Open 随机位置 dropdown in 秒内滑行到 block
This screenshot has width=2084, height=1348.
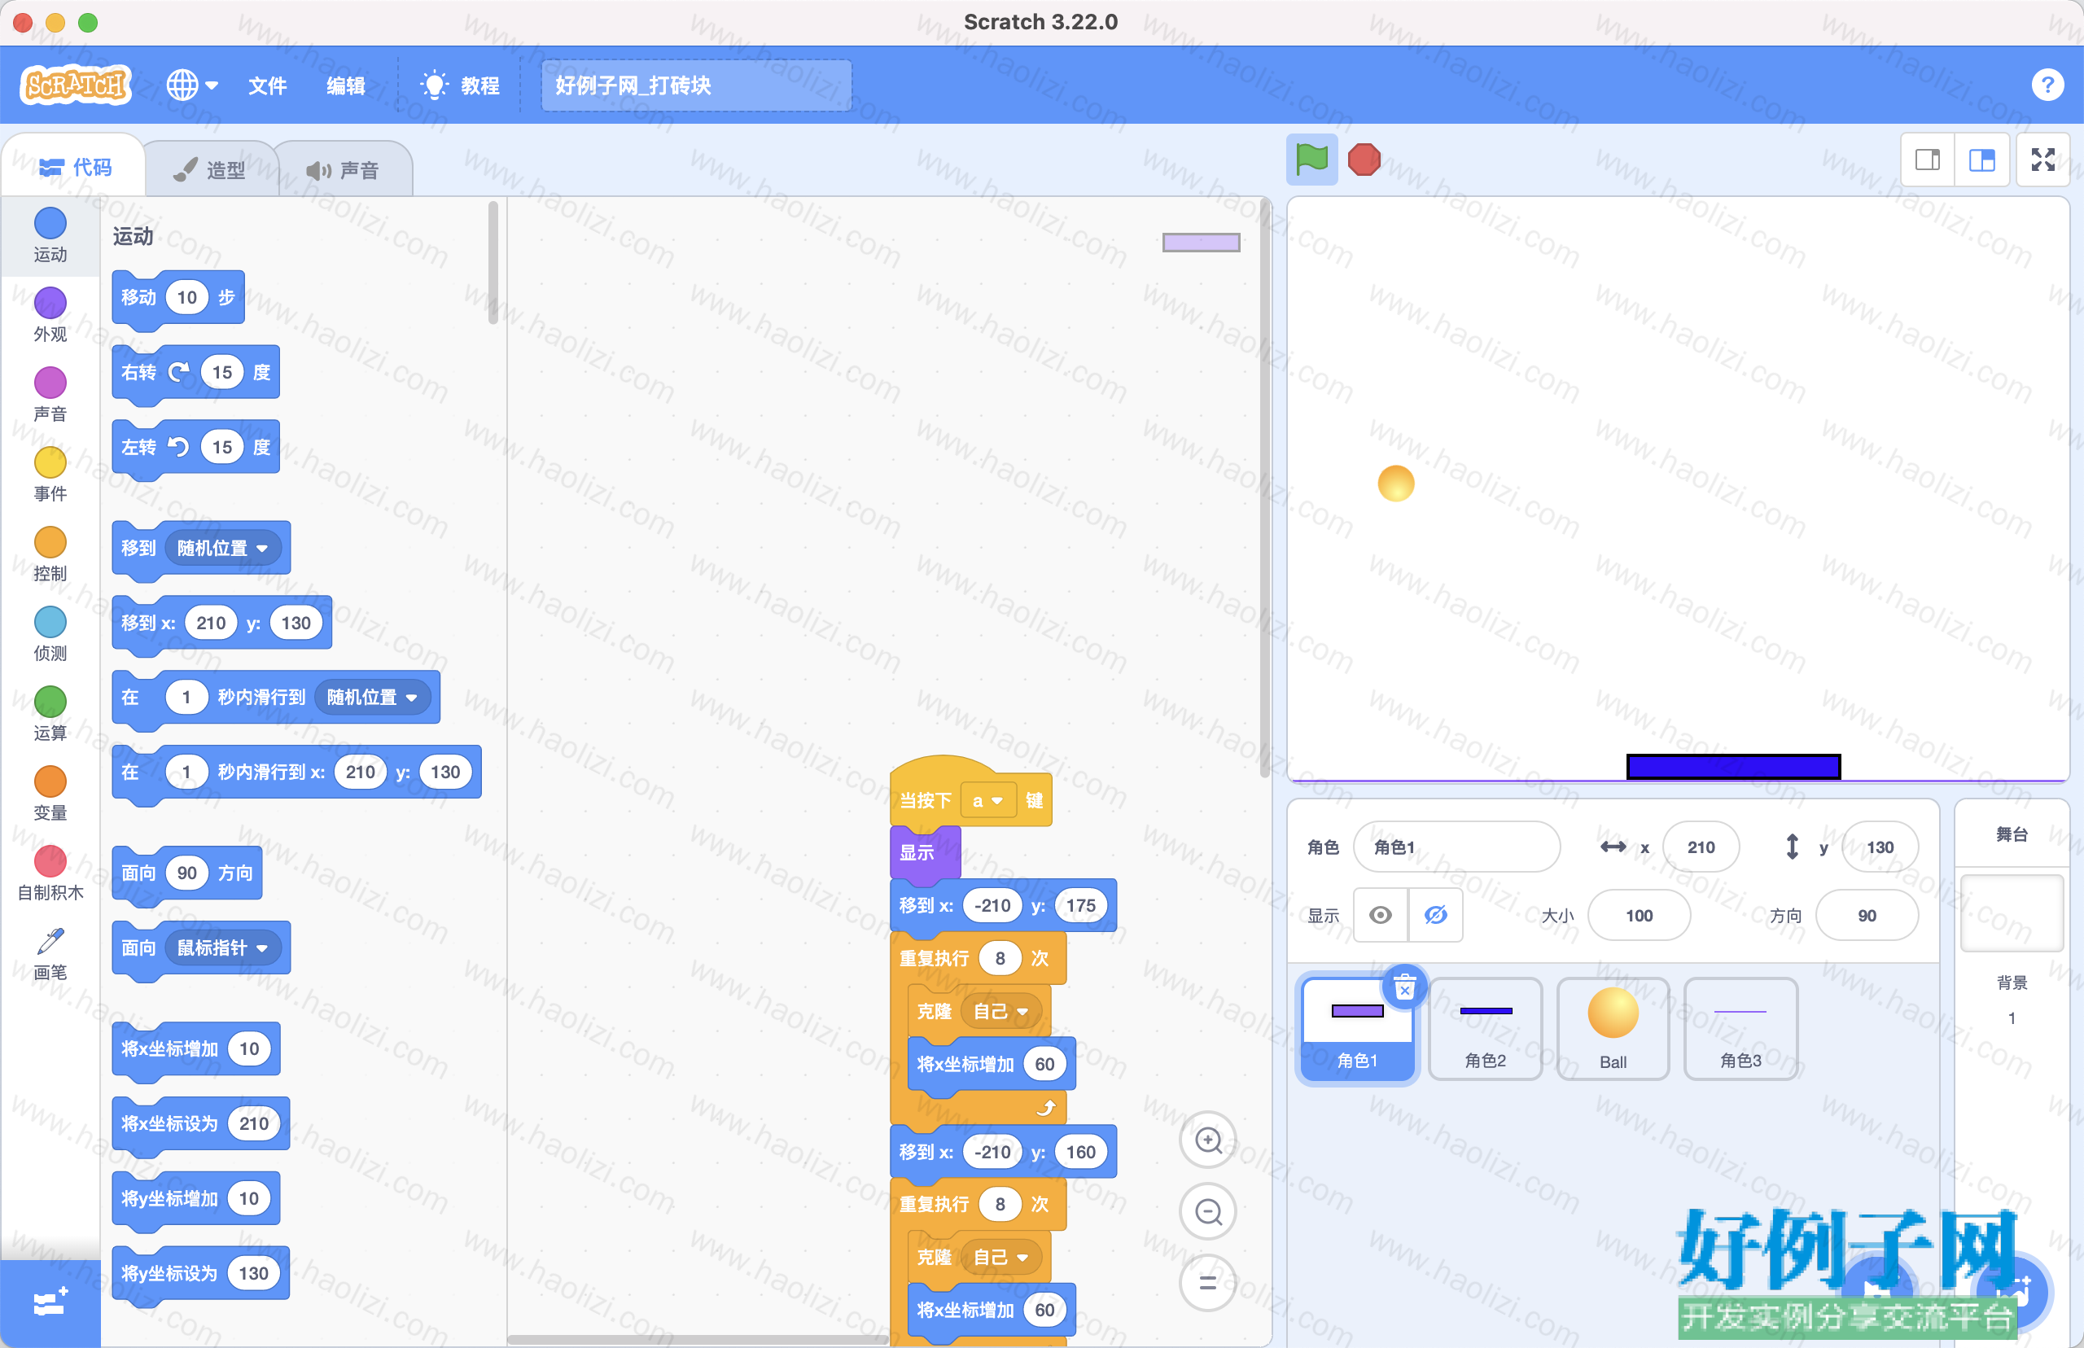(x=372, y=697)
